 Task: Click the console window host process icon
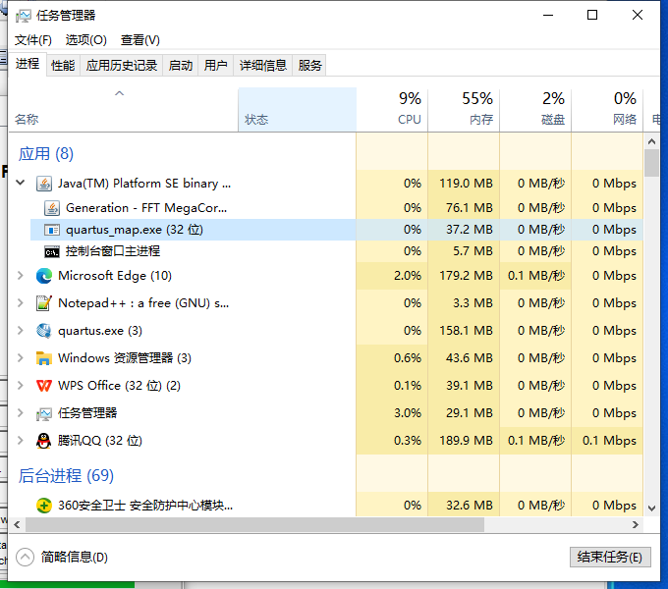point(52,252)
